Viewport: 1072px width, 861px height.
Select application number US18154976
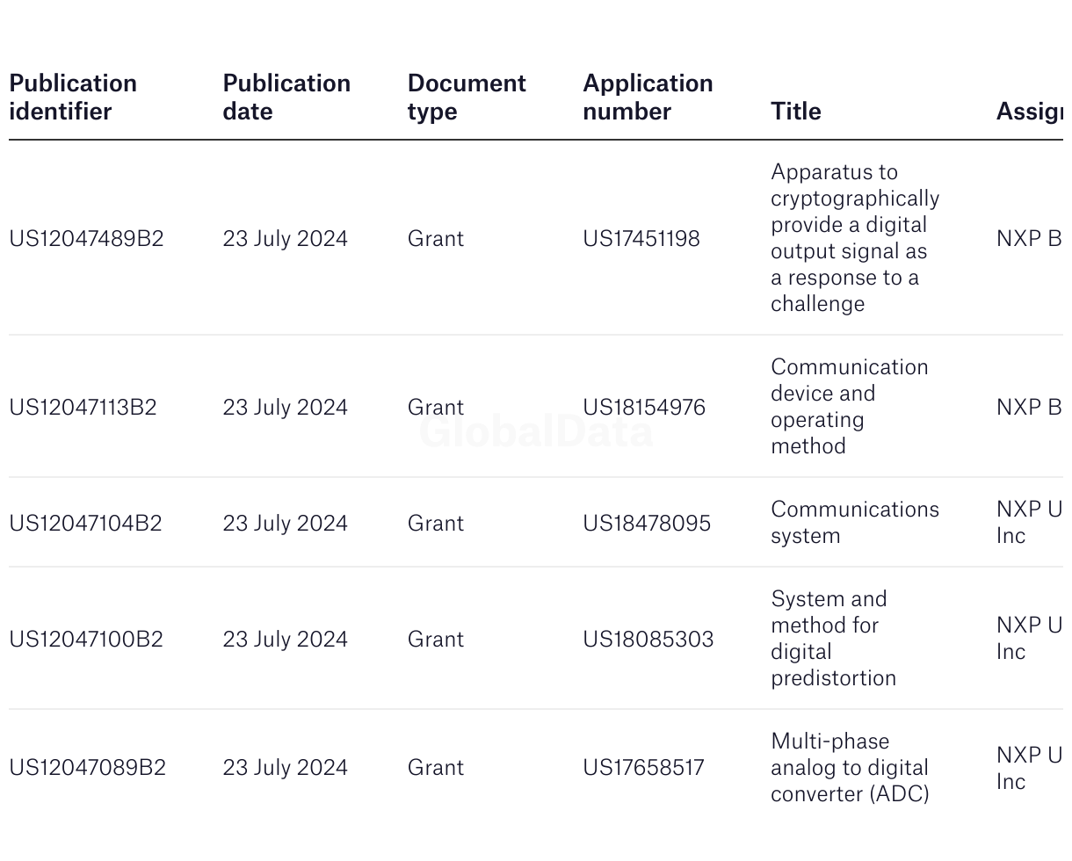[x=644, y=407]
